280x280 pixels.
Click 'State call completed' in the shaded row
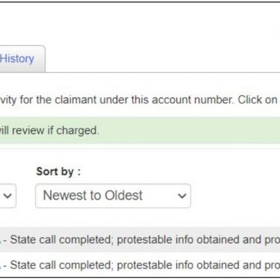(x=60, y=240)
